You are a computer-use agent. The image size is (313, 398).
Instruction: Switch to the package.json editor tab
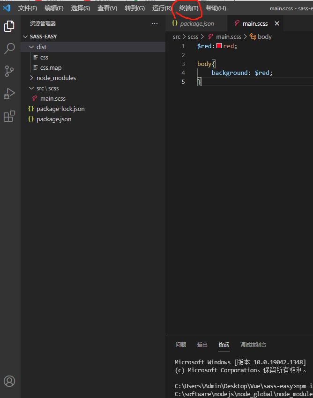(197, 23)
